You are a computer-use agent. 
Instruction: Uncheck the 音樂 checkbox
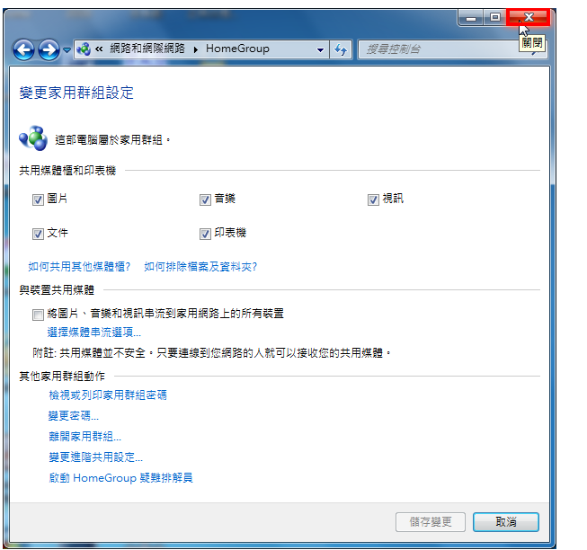pyautogui.click(x=205, y=200)
